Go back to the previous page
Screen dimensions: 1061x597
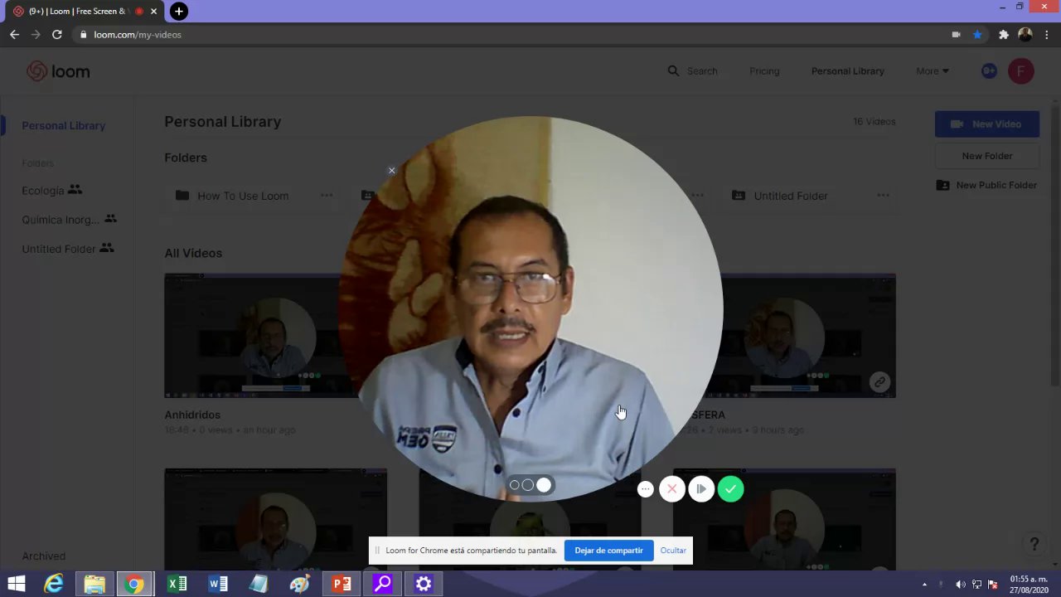[14, 35]
